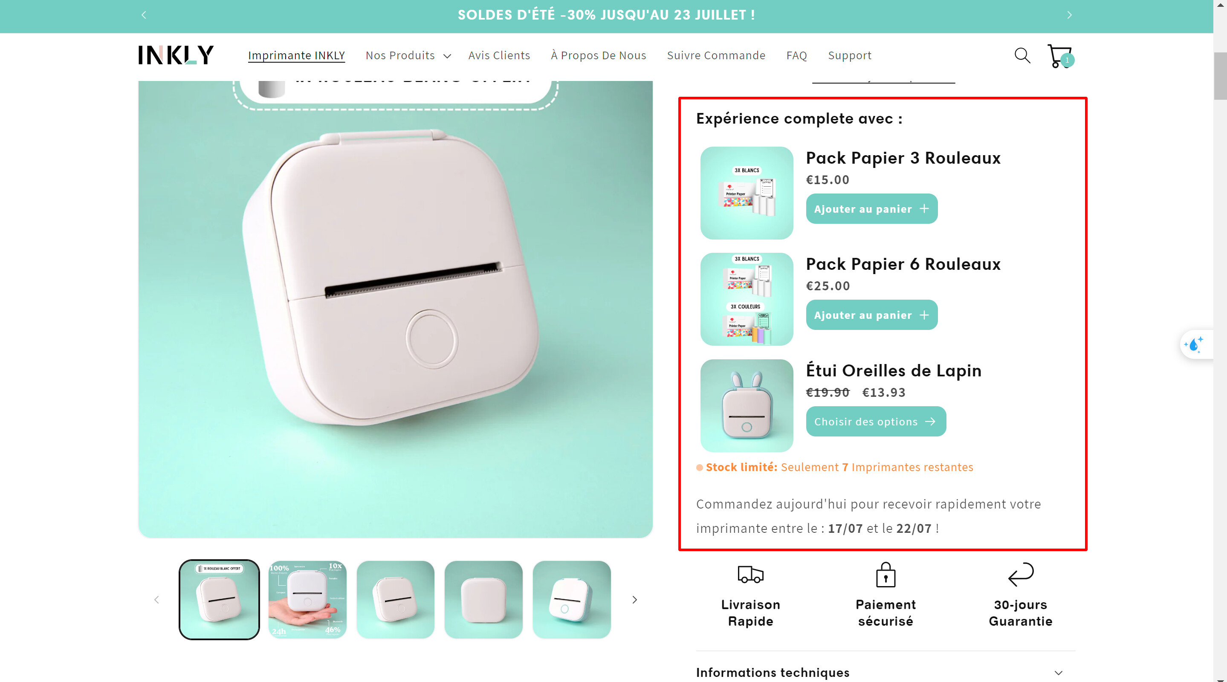Viewport: 1227px width, 682px height.
Task: Open the search magnifier icon
Action: (x=1022, y=56)
